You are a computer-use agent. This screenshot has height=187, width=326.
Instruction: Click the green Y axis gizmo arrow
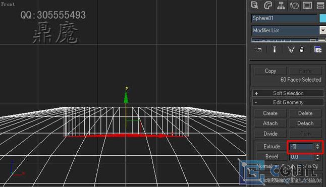click(x=126, y=97)
